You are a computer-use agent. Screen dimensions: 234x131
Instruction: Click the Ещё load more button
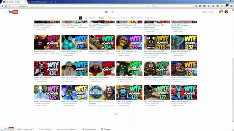116,114
